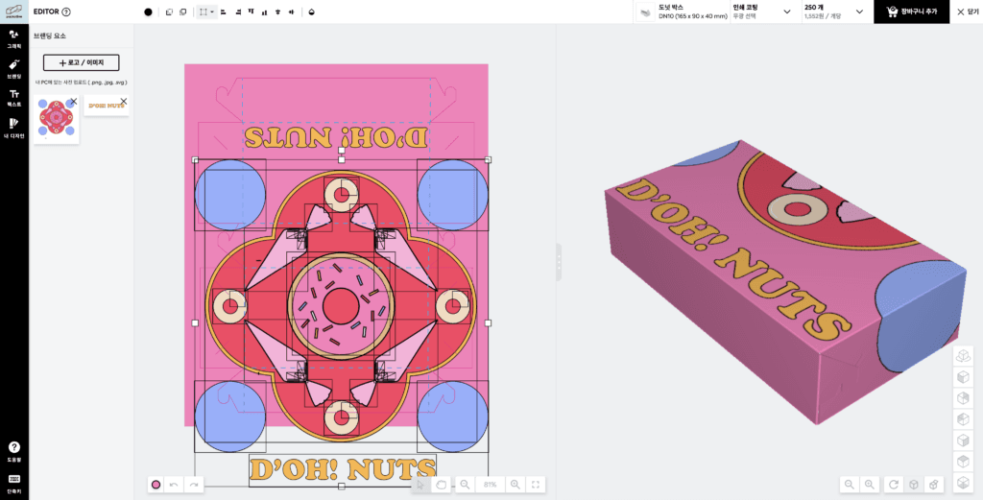Fit the 2D canvas to the screen
983x500 pixels.
coord(536,485)
